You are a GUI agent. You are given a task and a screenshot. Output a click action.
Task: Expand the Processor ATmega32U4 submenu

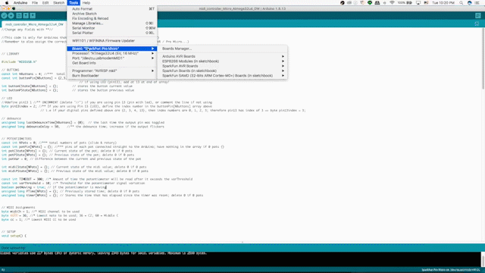tap(112, 53)
